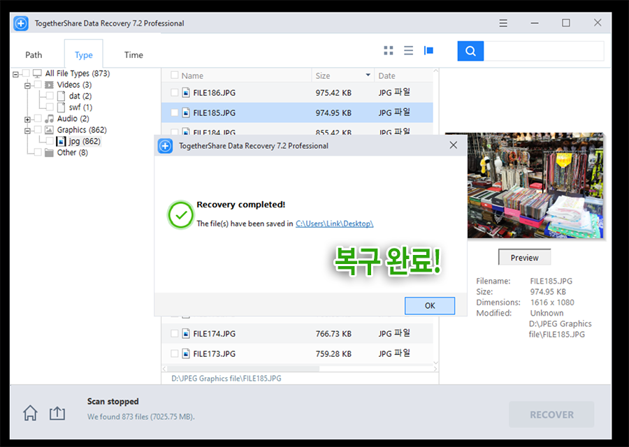This screenshot has height=447, width=629.
Task: Click the dat document icon in tree
Action: pos(61,96)
